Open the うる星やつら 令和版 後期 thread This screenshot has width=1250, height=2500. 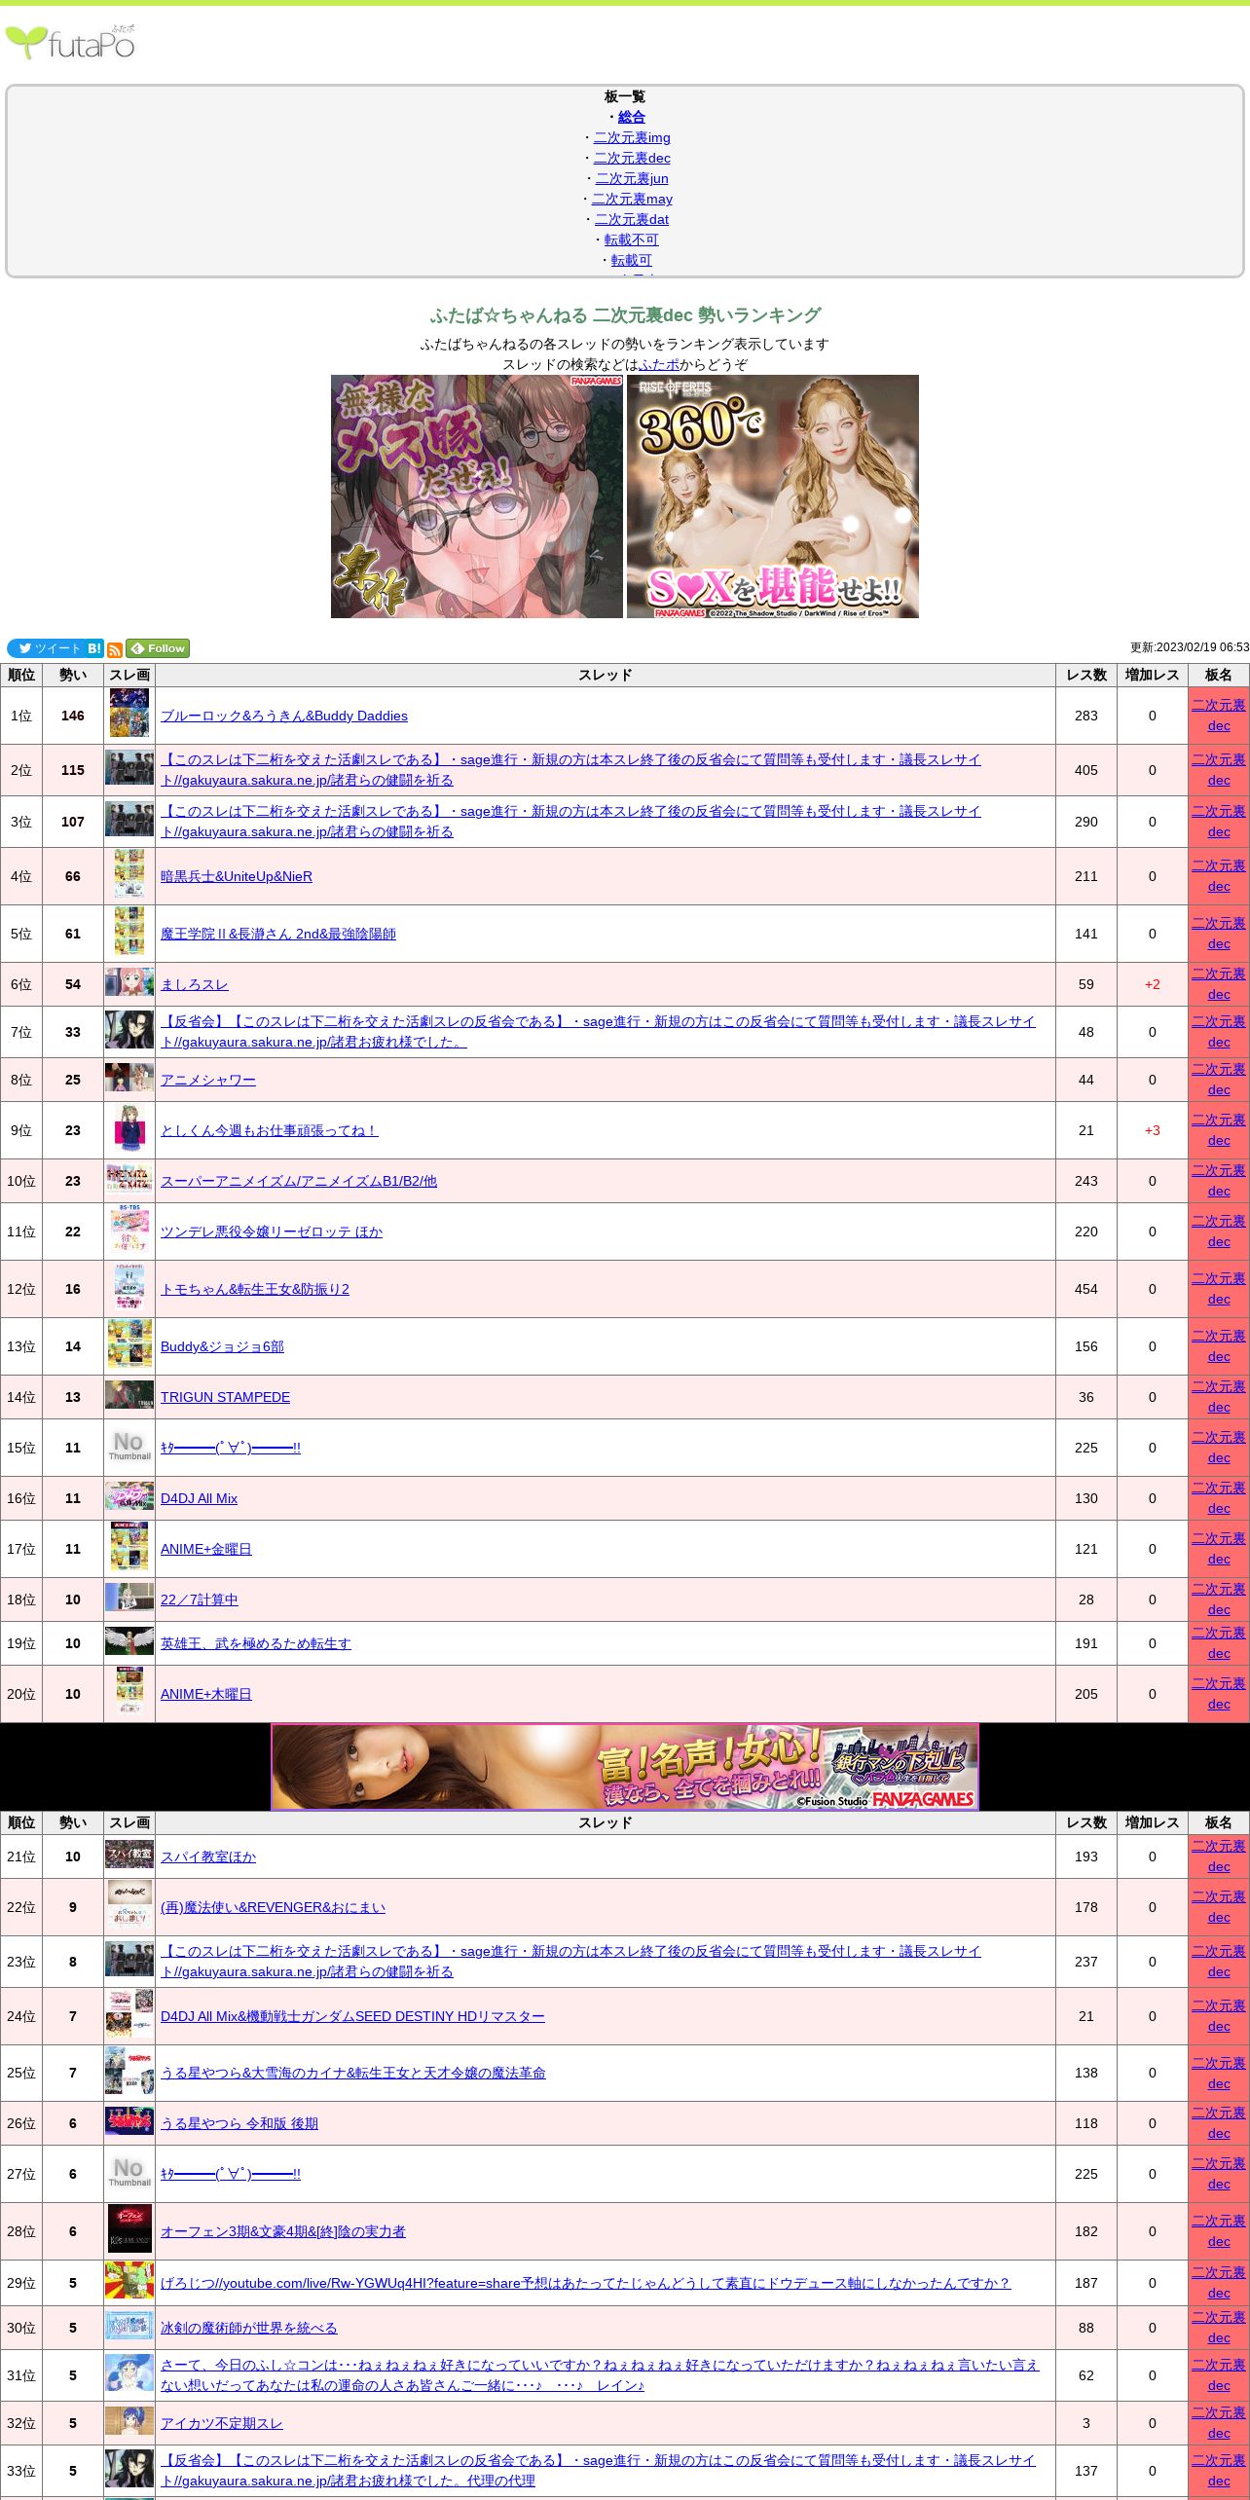click(x=239, y=2123)
